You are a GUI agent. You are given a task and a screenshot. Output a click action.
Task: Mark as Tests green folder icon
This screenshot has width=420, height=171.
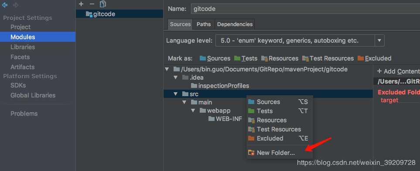point(237,58)
